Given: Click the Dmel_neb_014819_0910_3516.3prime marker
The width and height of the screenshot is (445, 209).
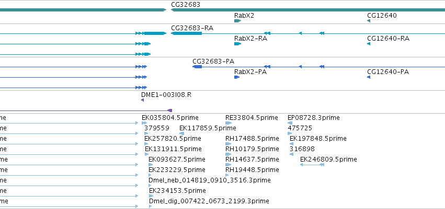Looking at the screenshot, I should click(x=150, y=186).
